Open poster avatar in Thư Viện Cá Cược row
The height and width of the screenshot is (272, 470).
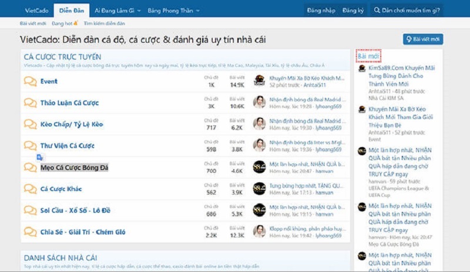pos(259,145)
